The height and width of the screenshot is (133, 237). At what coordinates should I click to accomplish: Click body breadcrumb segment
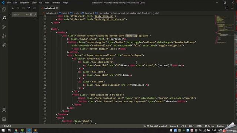[x=76, y=13]
